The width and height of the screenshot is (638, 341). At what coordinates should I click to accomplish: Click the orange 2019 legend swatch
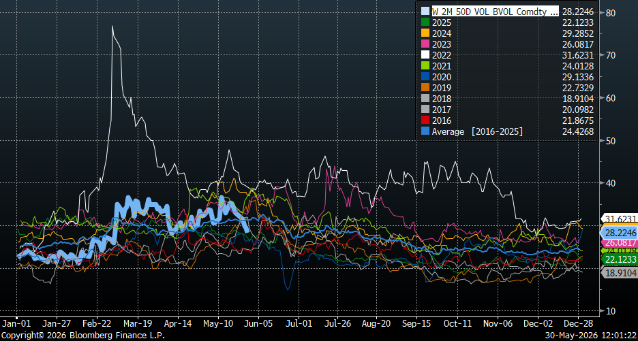point(425,88)
